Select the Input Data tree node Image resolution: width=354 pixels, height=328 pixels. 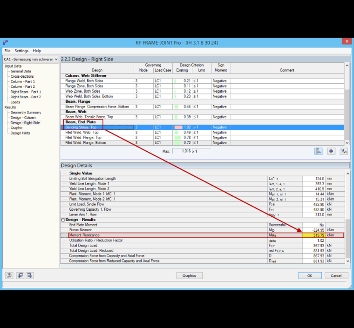pyautogui.click(x=13, y=66)
